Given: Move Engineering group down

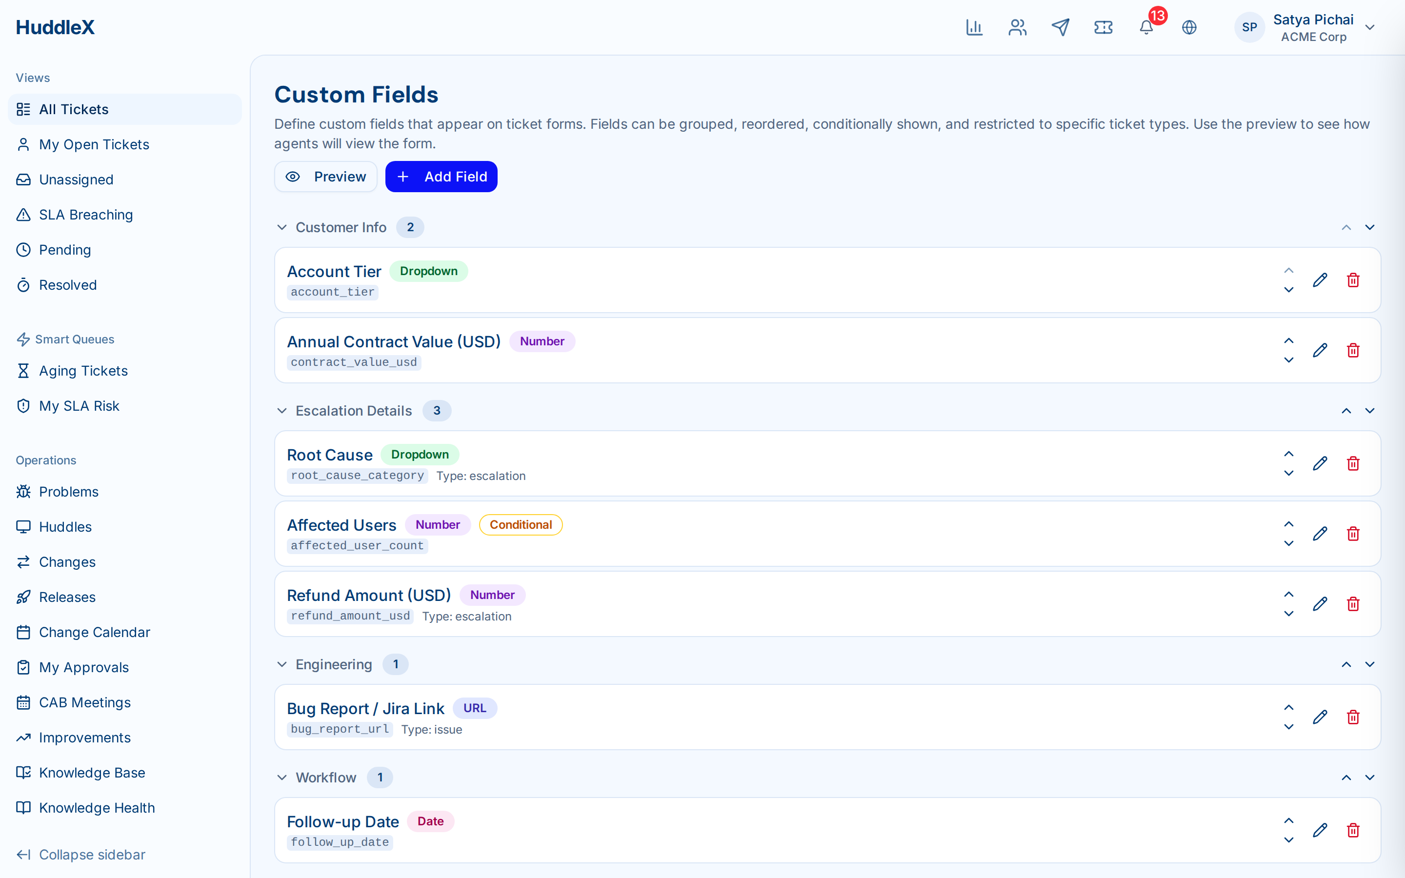Looking at the screenshot, I should (x=1369, y=664).
